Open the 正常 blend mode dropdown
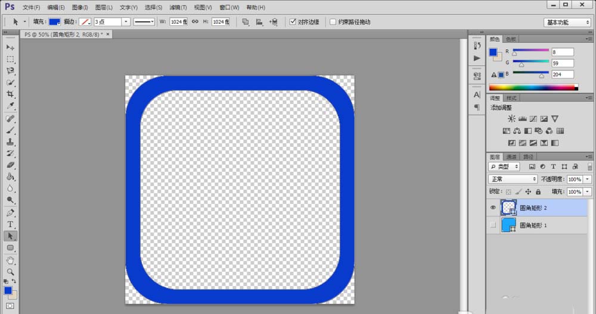 pyautogui.click(x=513, y=179)
